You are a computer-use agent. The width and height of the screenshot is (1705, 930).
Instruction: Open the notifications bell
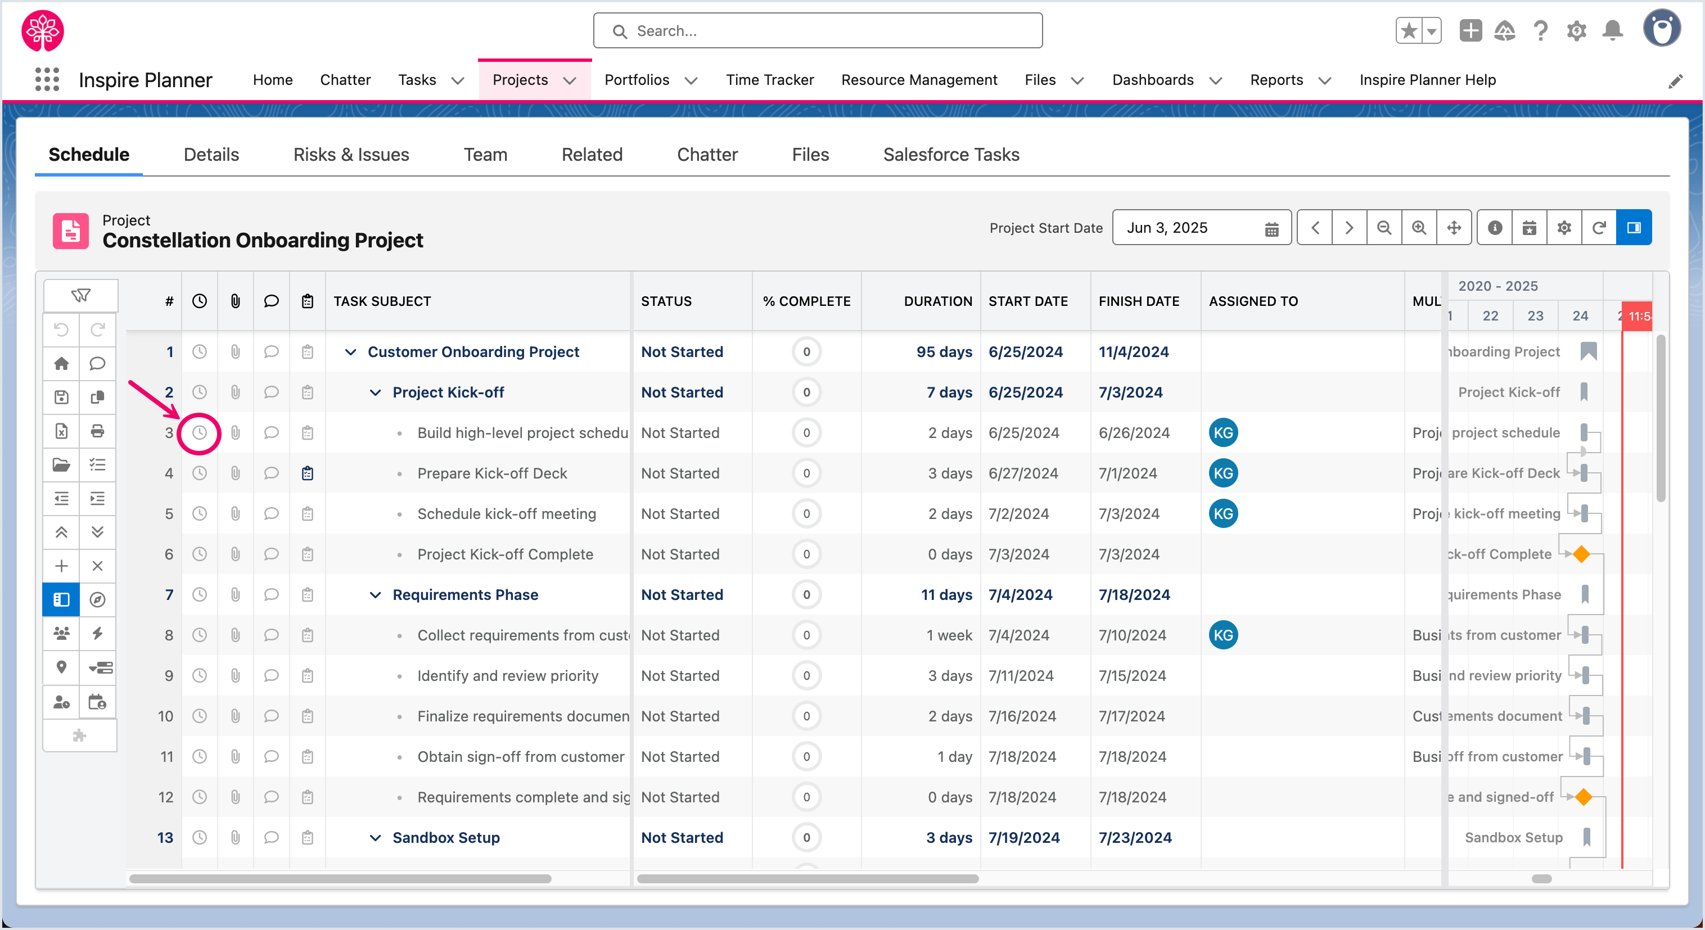[1612, 30]
